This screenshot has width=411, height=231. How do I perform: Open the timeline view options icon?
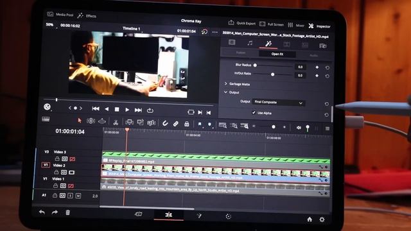(46, 119)
